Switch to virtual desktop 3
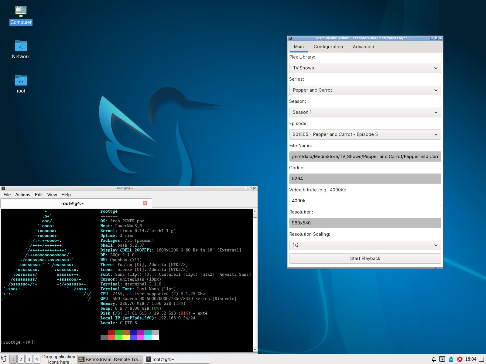The image size is (486, 364). tap(29, 359)
